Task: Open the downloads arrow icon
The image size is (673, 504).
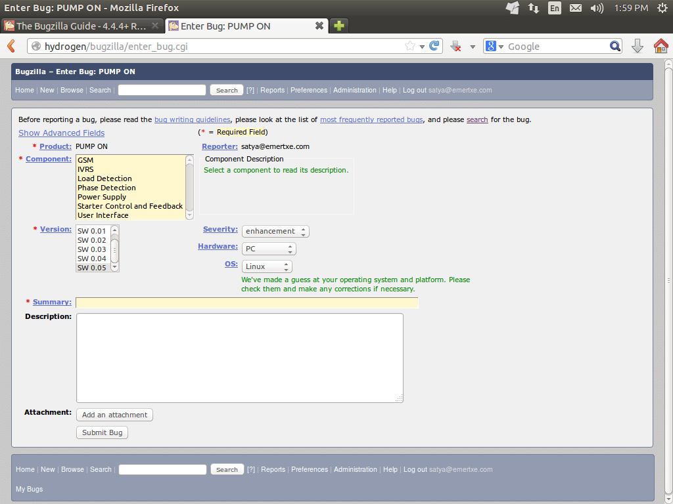Action: (x=638, y=46)
